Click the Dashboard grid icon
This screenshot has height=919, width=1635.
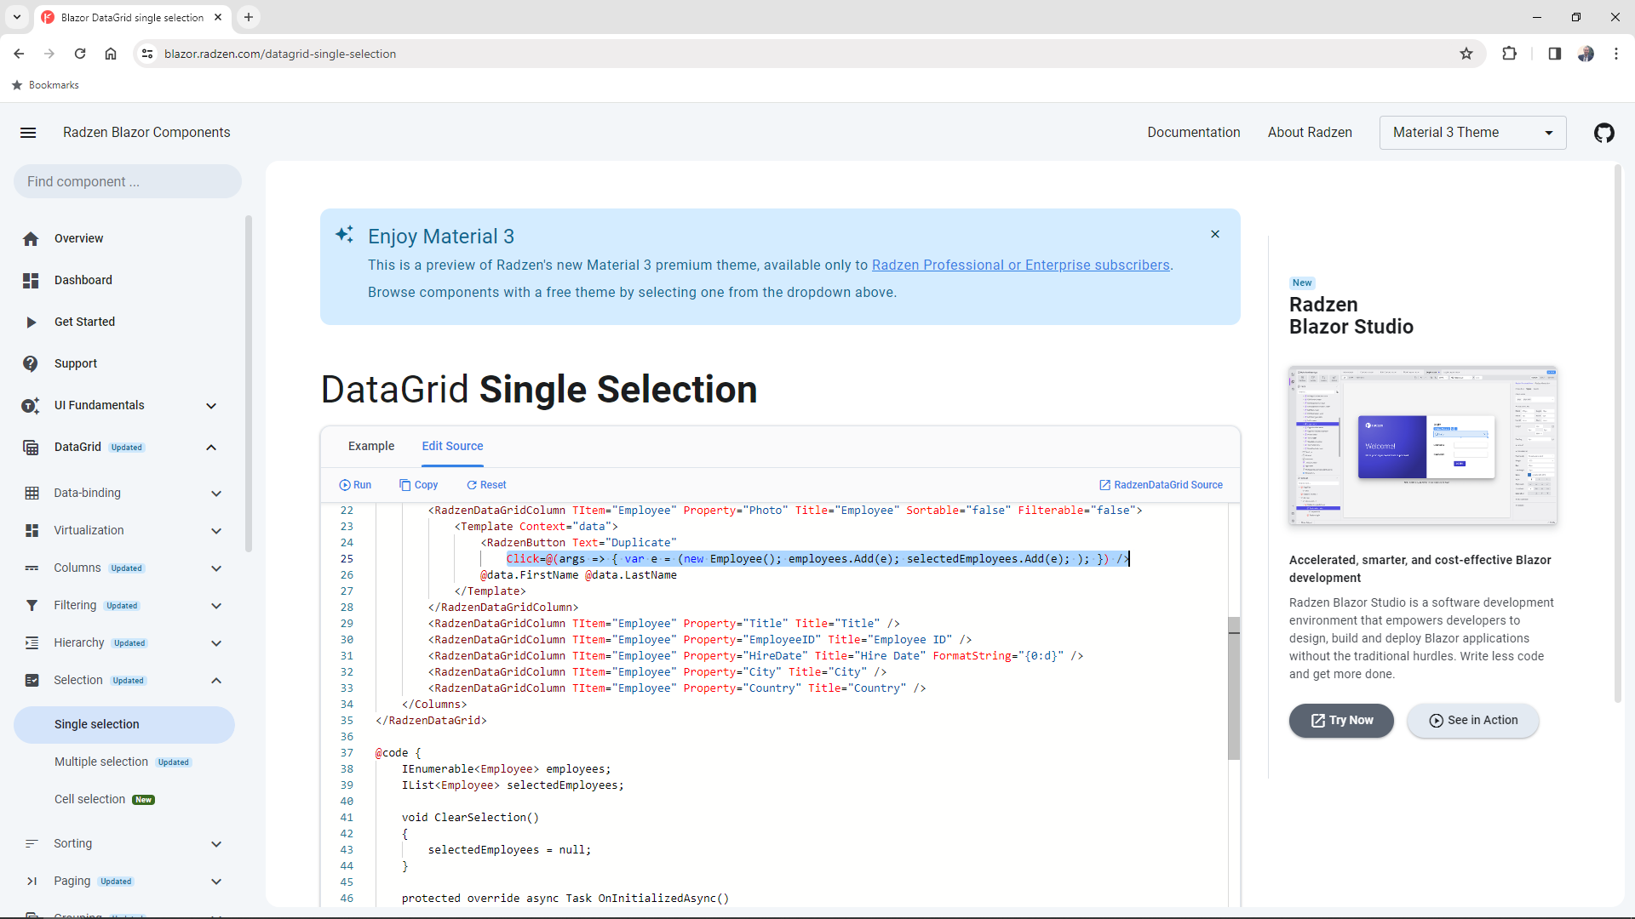[x=32, y=281]
